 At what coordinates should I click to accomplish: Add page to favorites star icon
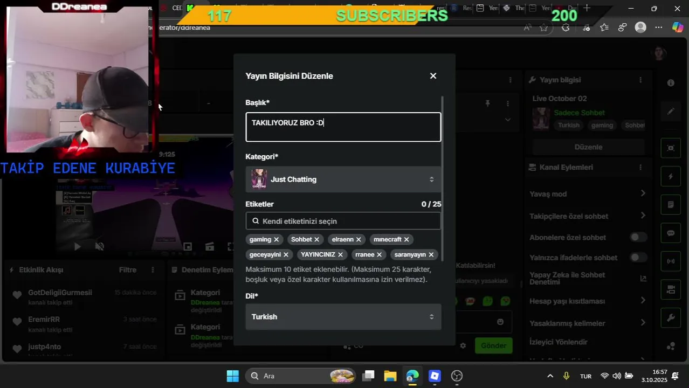pyautogui.click(x=544, y=27)
